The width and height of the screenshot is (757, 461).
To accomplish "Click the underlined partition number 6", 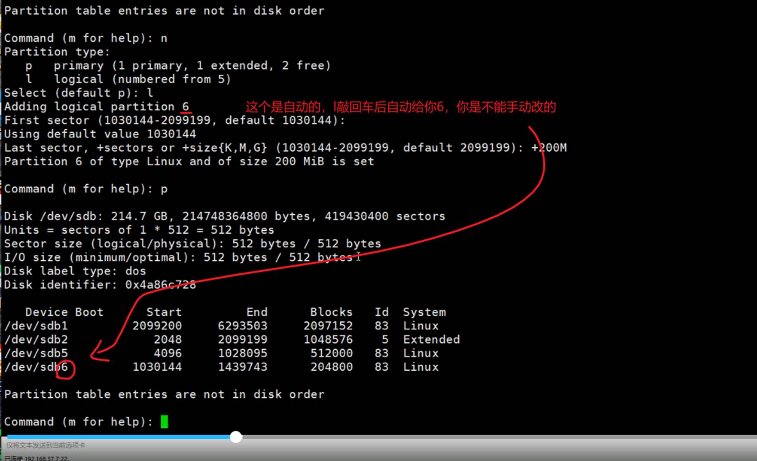I will coord(186,107).
